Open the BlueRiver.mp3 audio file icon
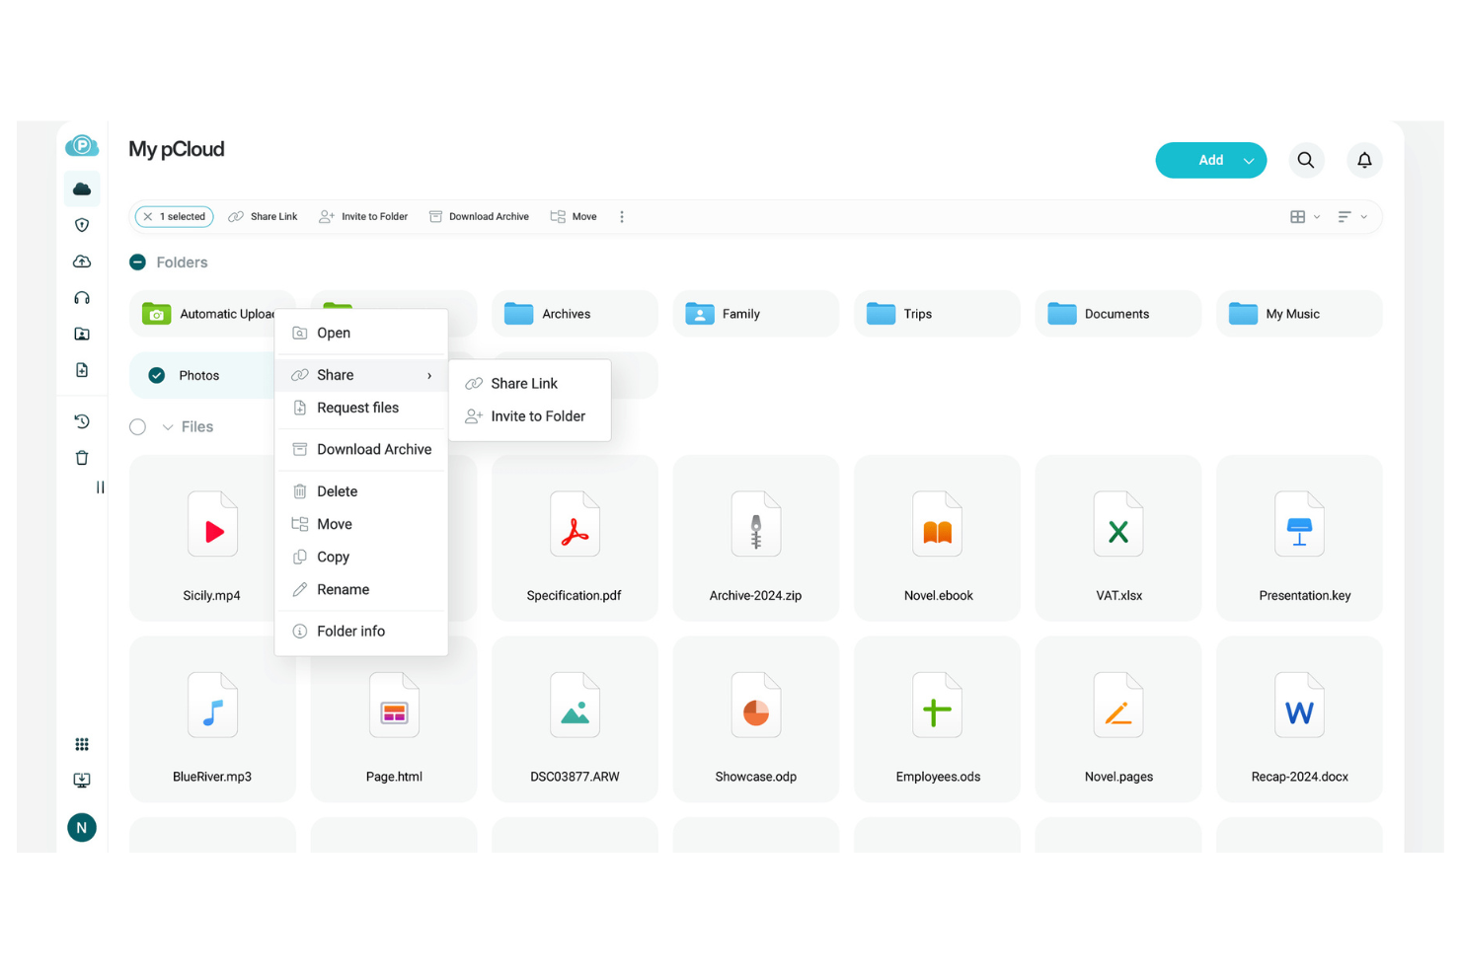 [x=212, y=706]
